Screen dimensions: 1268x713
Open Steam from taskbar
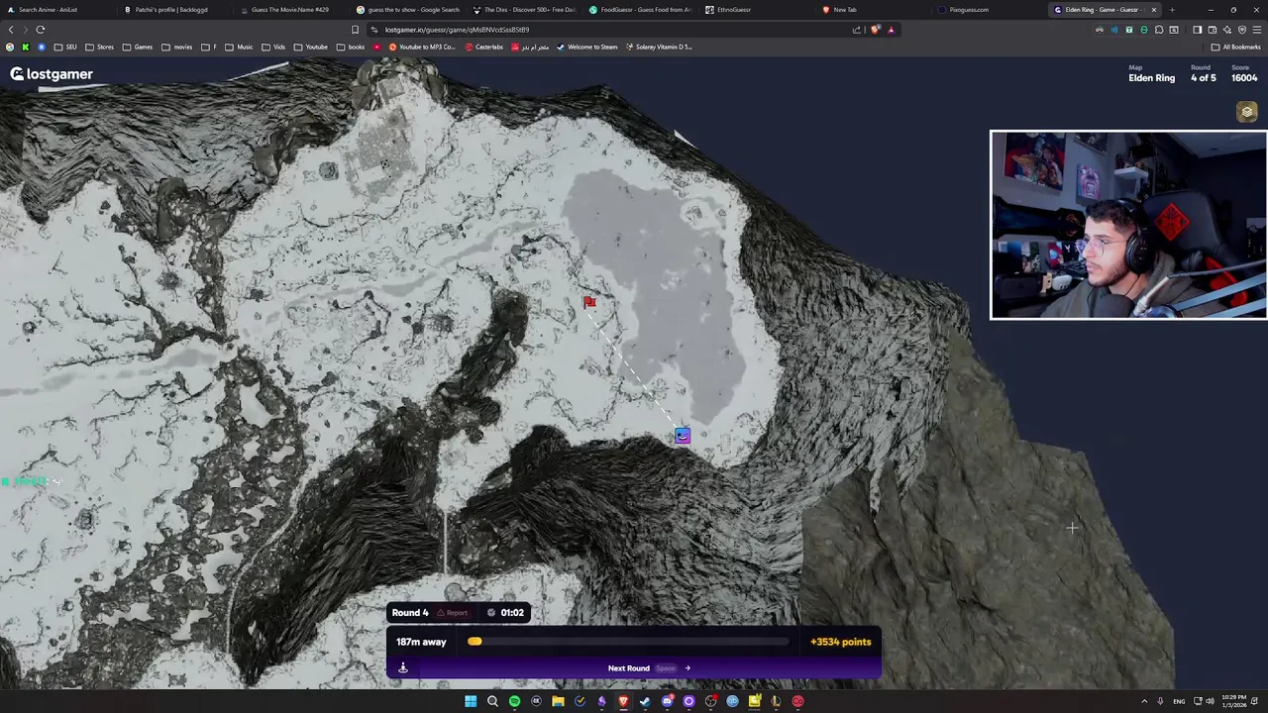coord(645,701)
